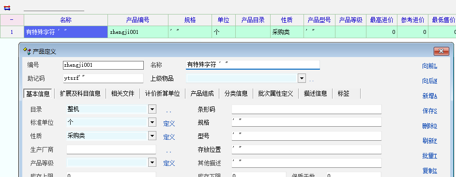Click 保存 link to save product
Viewport: 456px width, 177px height.
429,111
